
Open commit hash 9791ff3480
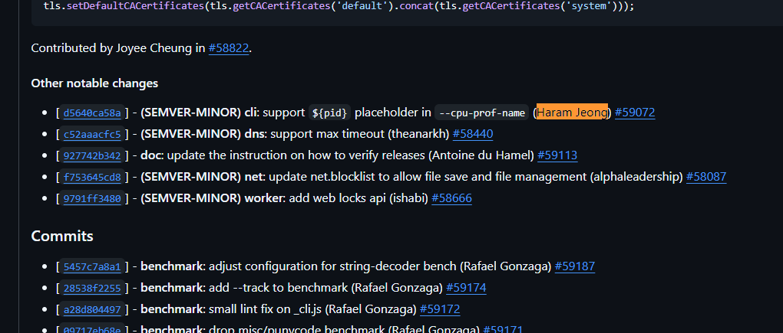point(92,198)
